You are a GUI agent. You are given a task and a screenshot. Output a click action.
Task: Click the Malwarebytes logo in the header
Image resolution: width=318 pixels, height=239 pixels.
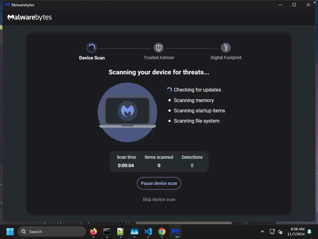click(x=30, y=17)
